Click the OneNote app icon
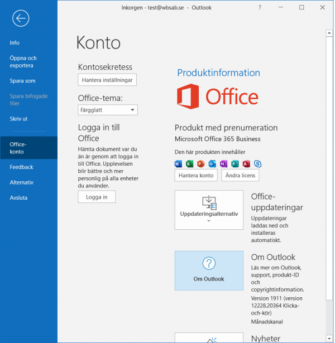 pyautogui.click(x=223, y=164)
